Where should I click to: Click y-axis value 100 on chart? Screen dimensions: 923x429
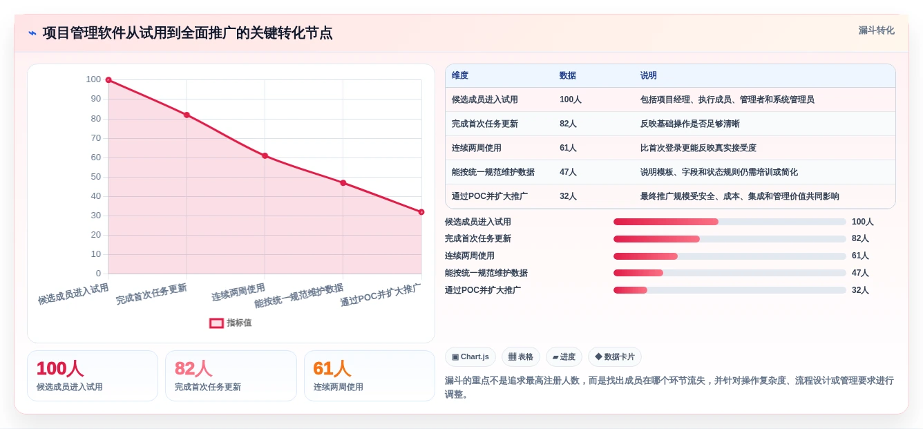[x=93, y=79]
